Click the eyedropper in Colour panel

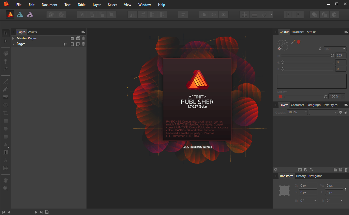pos(293,42)
